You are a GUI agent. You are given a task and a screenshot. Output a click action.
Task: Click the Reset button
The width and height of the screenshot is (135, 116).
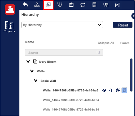(123, 25)
